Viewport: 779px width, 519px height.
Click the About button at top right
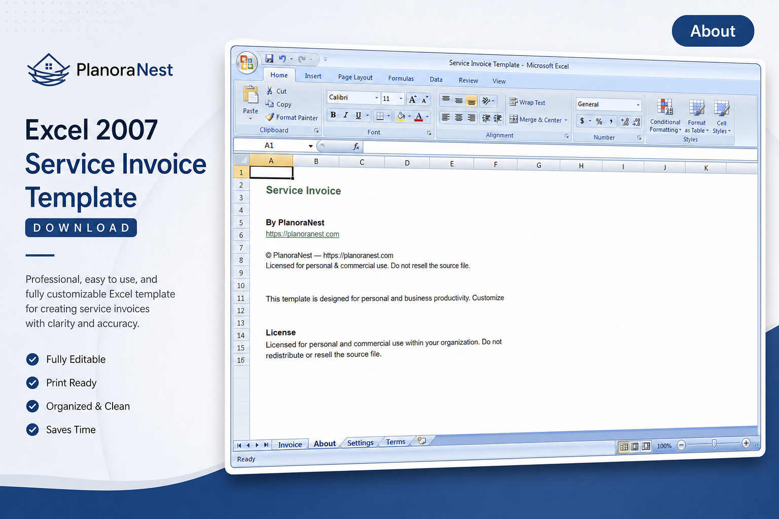(713, 31)
